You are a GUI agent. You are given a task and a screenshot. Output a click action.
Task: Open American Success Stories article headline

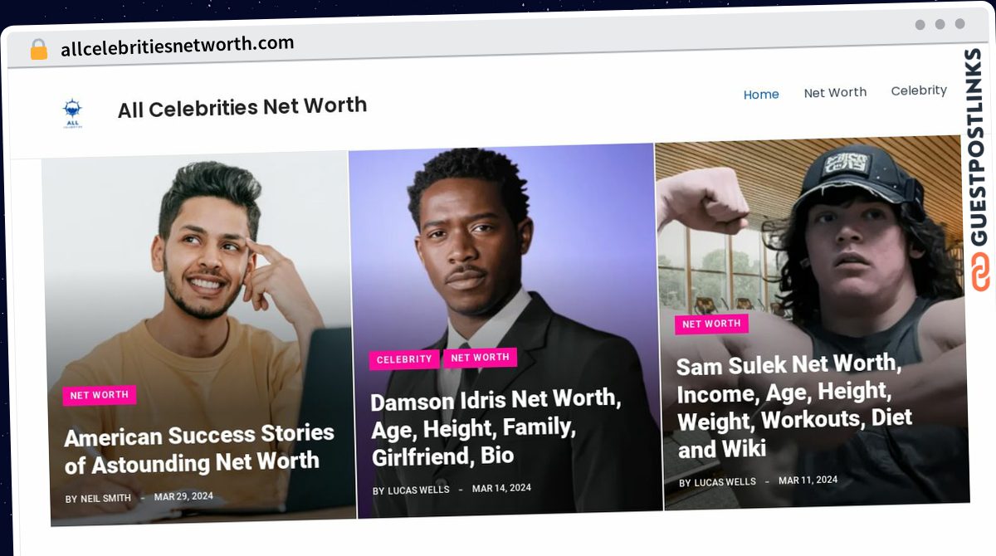click(199, 449)
